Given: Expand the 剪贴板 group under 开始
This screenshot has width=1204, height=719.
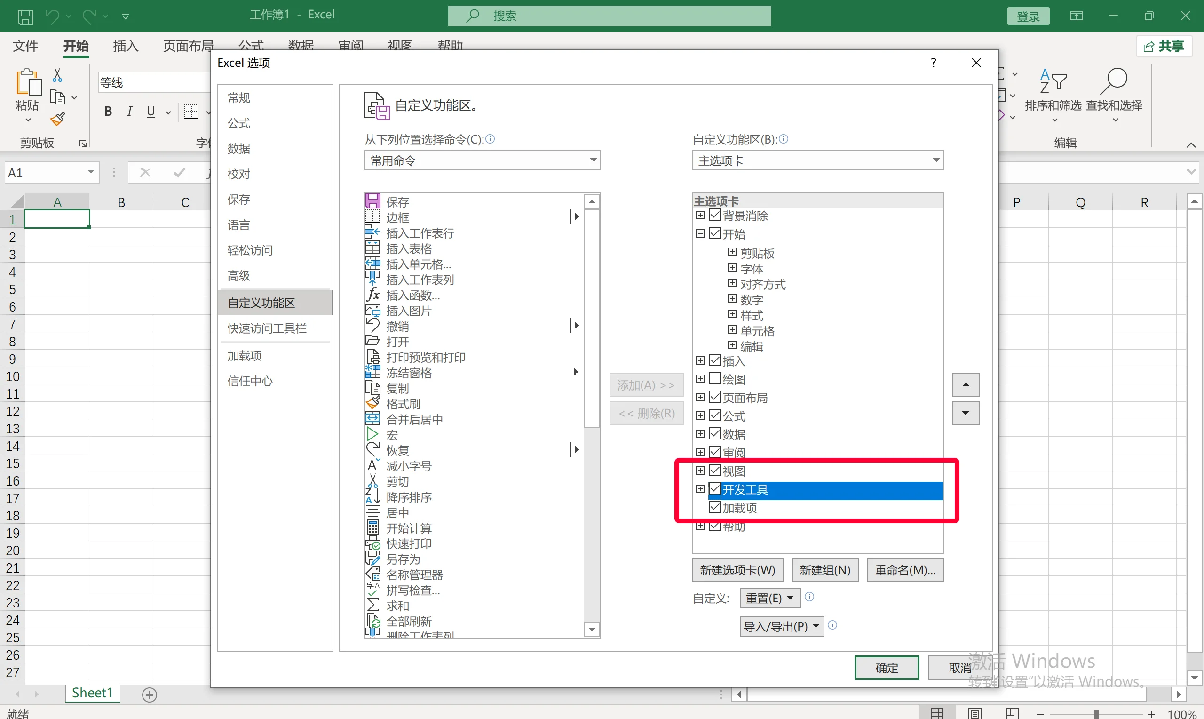Looking at the screenshot, I should point(731,252).
